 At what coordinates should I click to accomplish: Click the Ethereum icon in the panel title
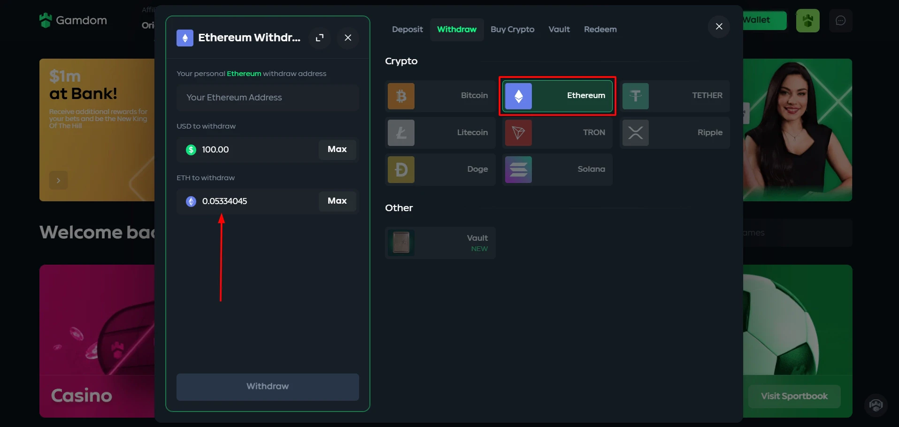(x=185, y=38)
